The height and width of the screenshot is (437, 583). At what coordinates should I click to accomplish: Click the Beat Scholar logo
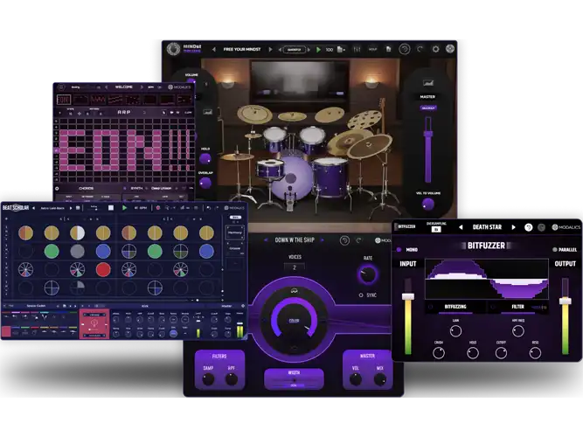(16, 207)
